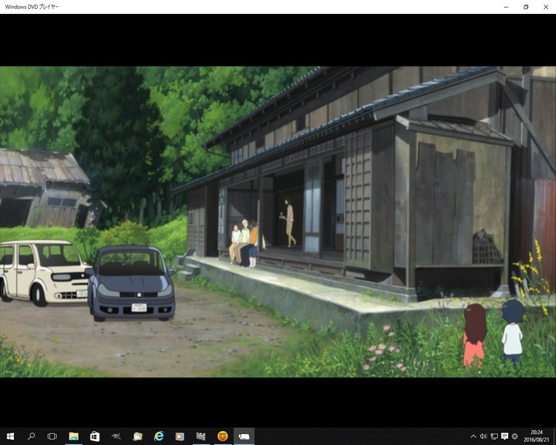Click the show desktop sliver
The width and height of the screenshot is (556, 445).
(x=555, y=436)
